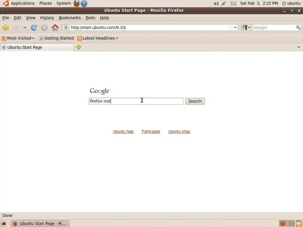The height and width of the screenshot is (227, 303).
Task: Click the date and time clock
Action: [259, 3]
